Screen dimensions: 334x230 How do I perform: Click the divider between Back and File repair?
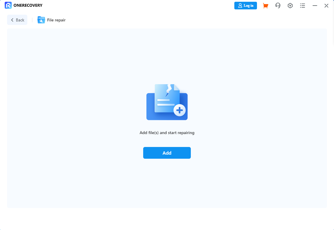click(32, 20)
